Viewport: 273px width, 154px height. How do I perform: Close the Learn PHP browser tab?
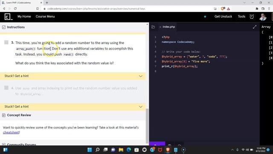pyautogui.click(x=41, y=3)
